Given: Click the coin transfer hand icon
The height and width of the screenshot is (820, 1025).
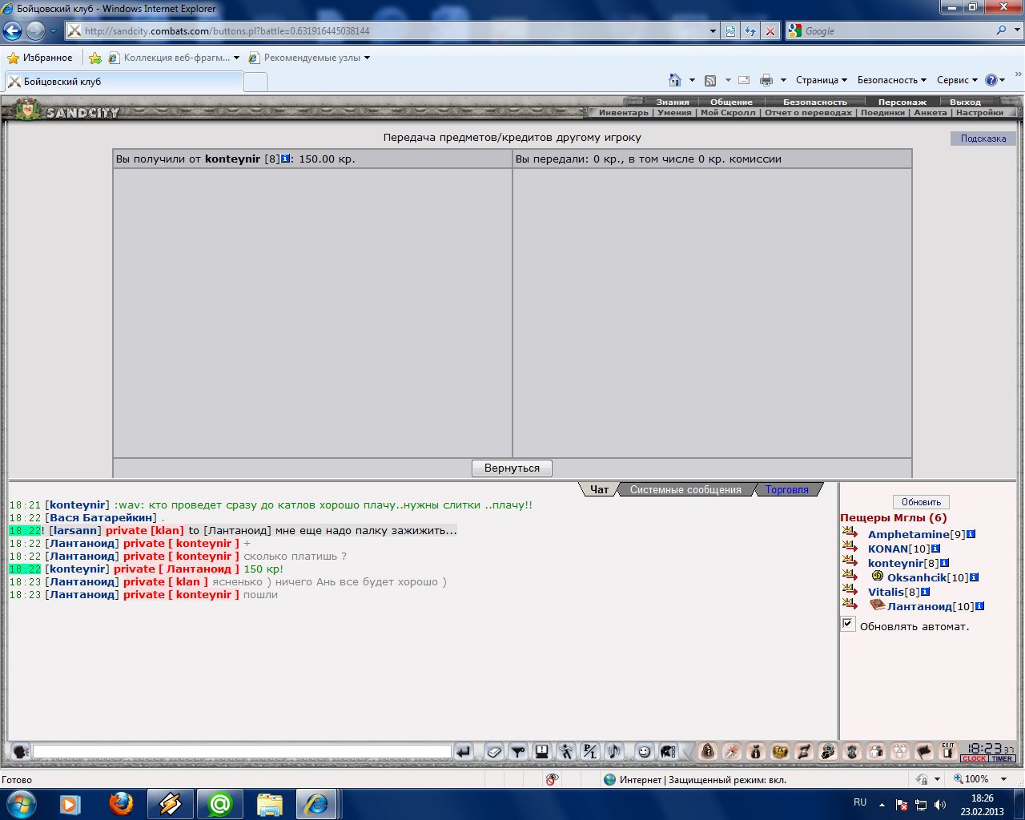Looking at the screenshot, I should coord(828,751).
